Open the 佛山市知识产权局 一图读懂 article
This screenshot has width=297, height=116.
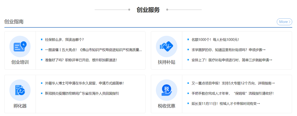click(x=94, y=50)
